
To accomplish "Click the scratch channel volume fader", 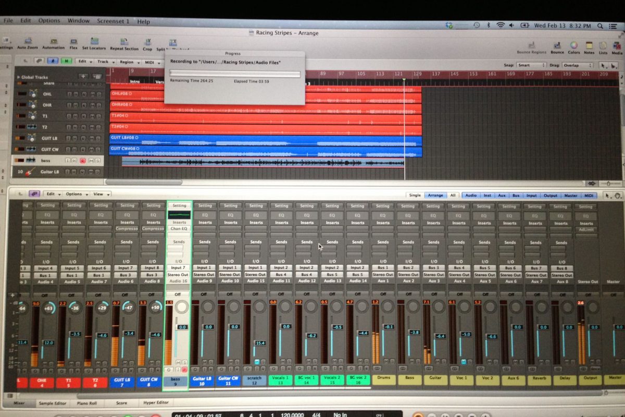I will 259,343.
